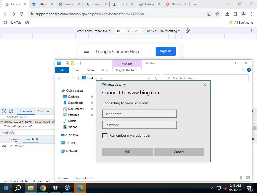Bookmark this page with star icon
Viewport: 257px width, 193px height.
217,14
